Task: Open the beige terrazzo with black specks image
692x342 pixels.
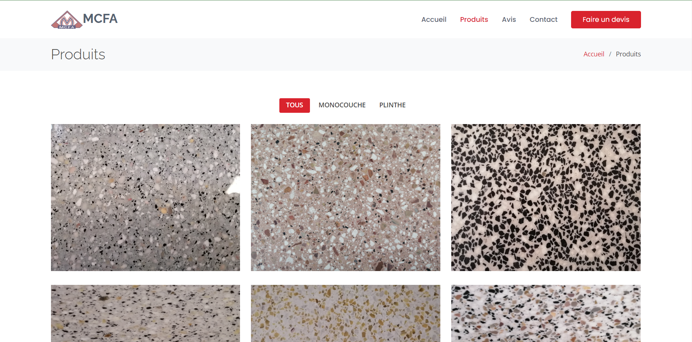Action: tap(145, 313)
